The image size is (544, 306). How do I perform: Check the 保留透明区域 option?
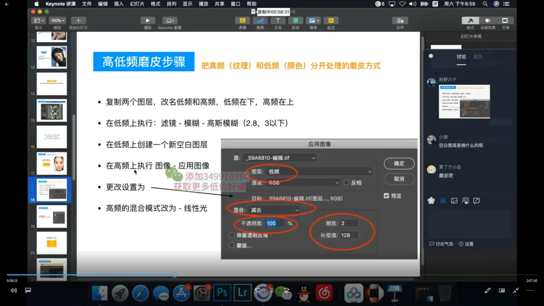231,235
